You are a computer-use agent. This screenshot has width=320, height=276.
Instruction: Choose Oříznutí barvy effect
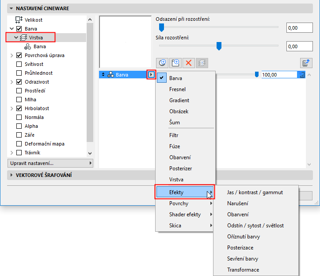click(x=256, y=236)
